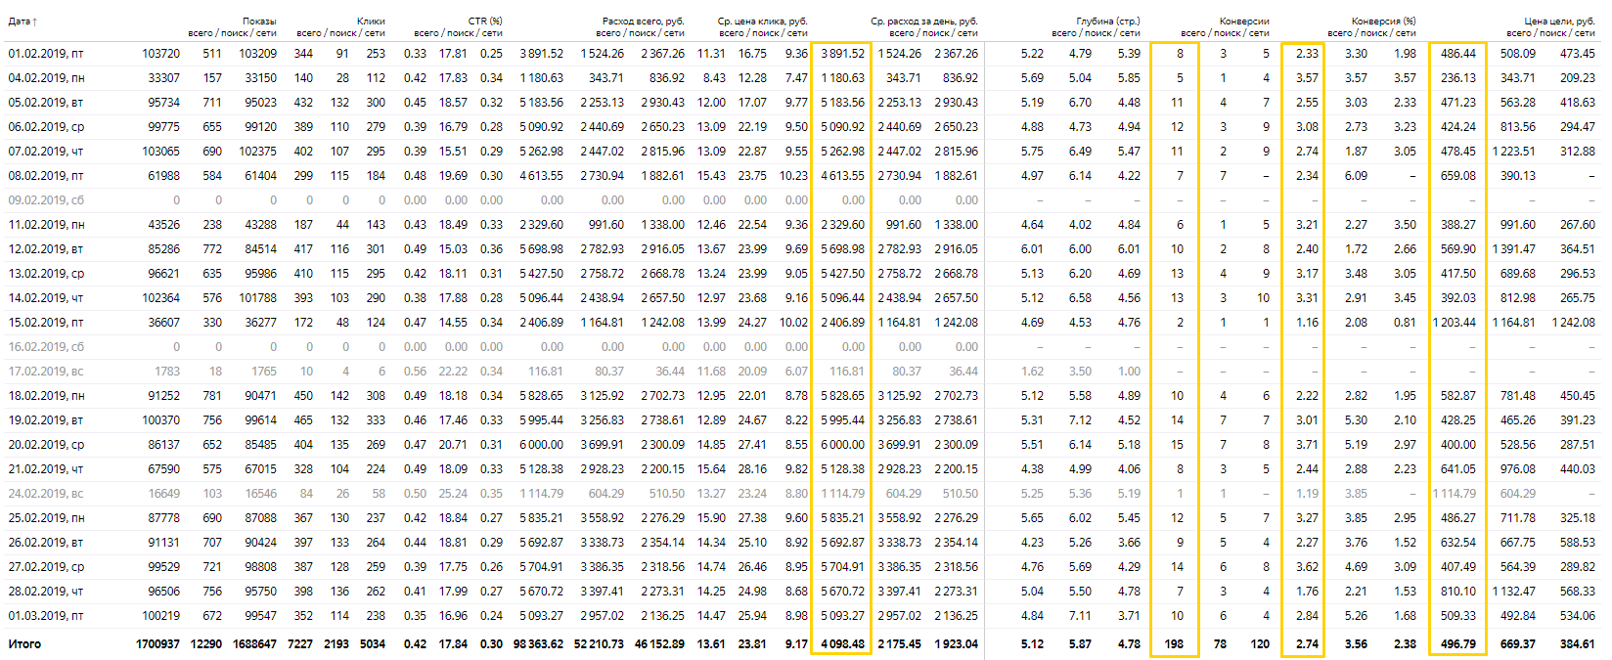Click total spend value 98 363.62
The image size is (1612, 660).
coord(538,644)
